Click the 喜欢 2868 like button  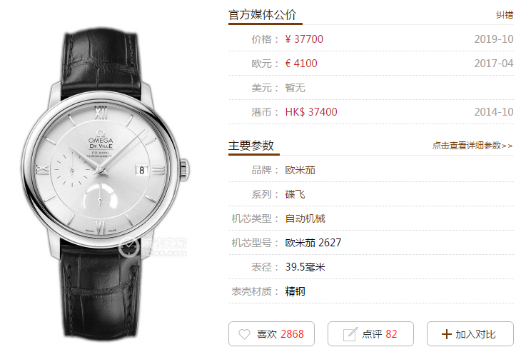pos(271,333)
